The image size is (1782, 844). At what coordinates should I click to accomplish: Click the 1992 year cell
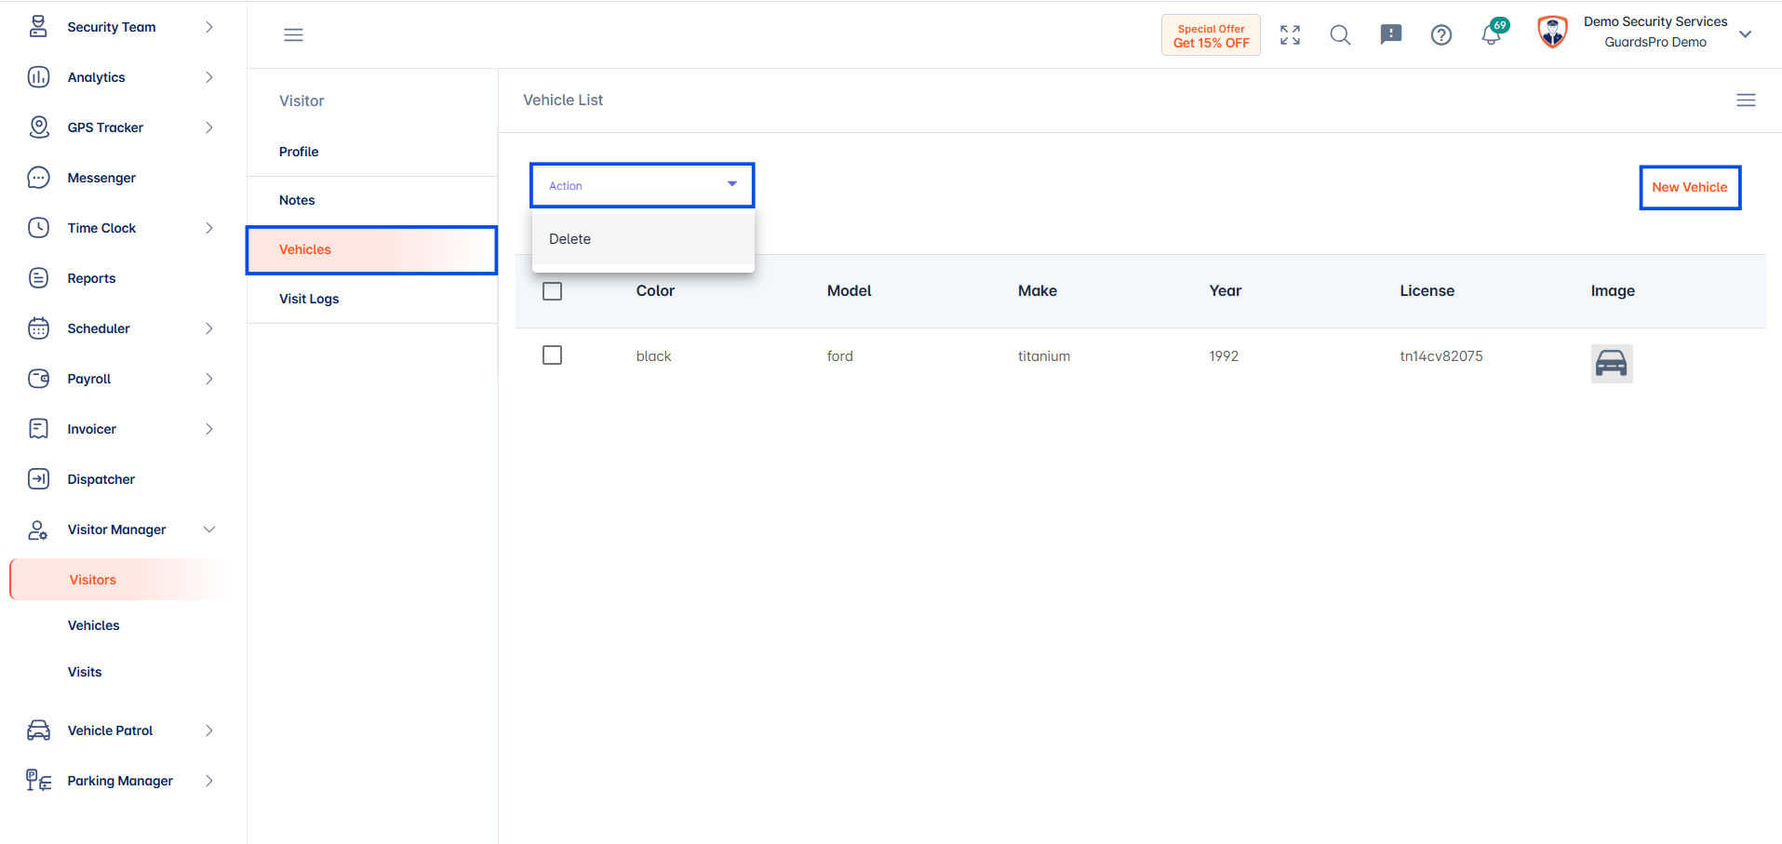pos(1224,355)
